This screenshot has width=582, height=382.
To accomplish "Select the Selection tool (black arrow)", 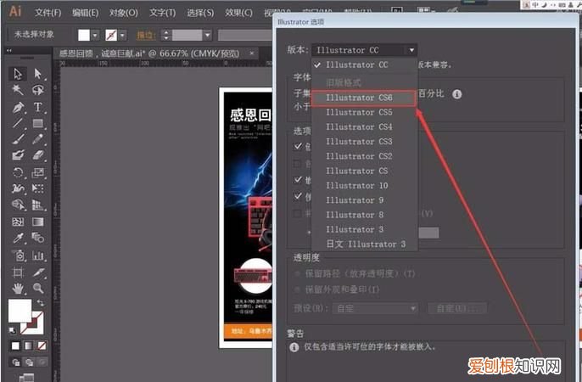I will point(18,74).
